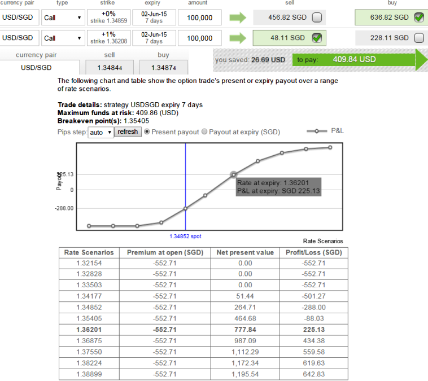
Task: Untick buy checkbox for 636.82 SGD
Action: (x=419, y=17)
